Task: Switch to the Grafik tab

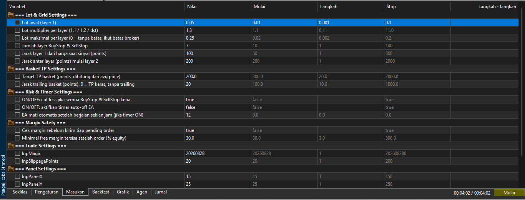Action: (x=123, y=192)
